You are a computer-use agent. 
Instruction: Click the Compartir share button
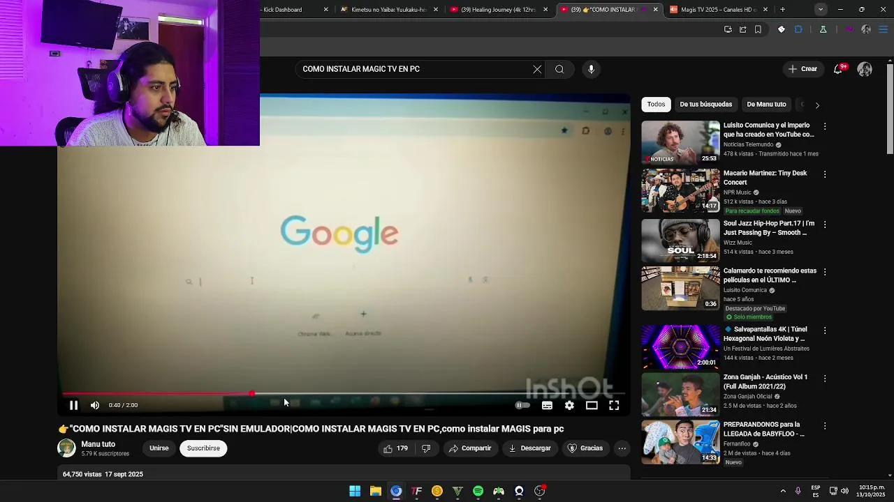[470, 448]
